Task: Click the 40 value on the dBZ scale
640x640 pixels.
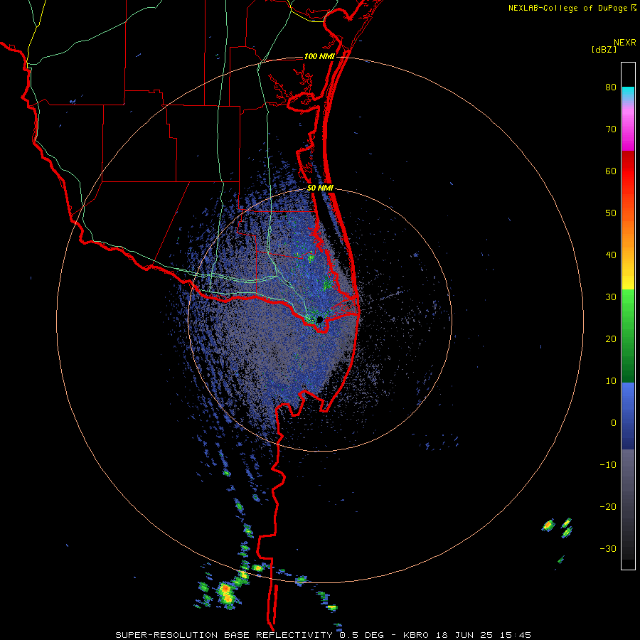Action: 611,255
